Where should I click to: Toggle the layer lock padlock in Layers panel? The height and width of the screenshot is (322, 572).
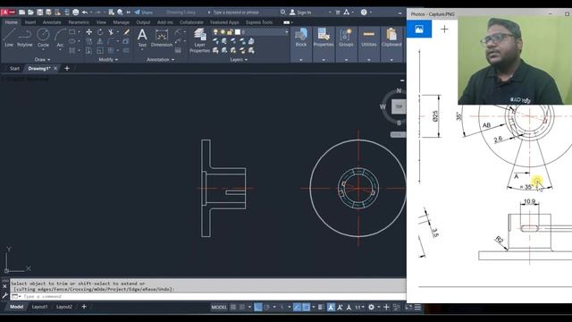(x=230, y=32)
